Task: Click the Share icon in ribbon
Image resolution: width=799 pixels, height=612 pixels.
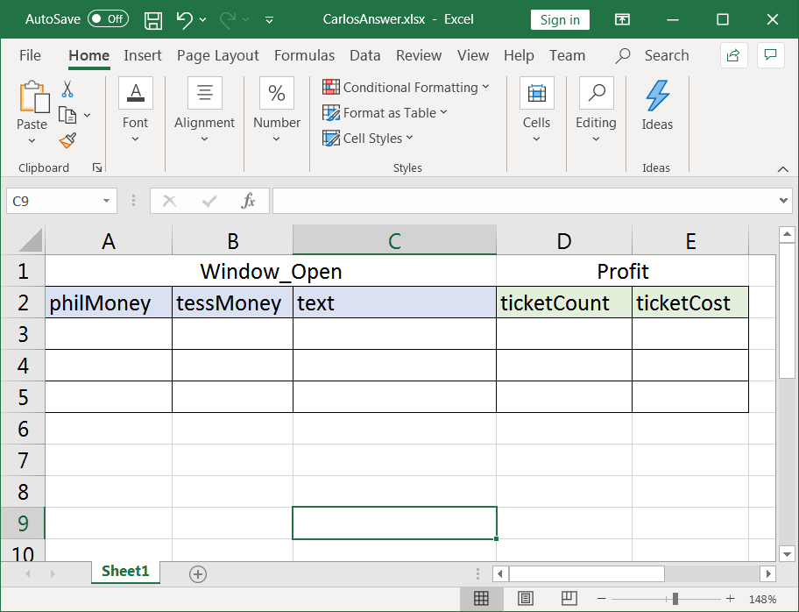Action: click(733, 55)
